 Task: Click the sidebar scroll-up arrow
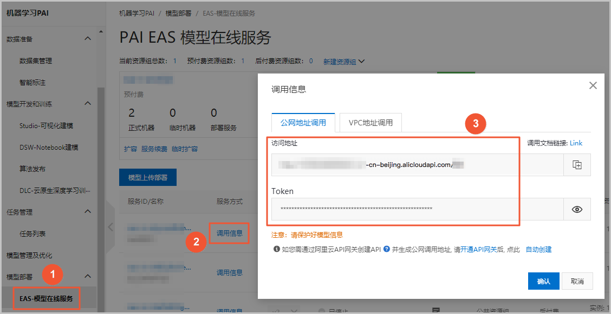coord(101,31)
